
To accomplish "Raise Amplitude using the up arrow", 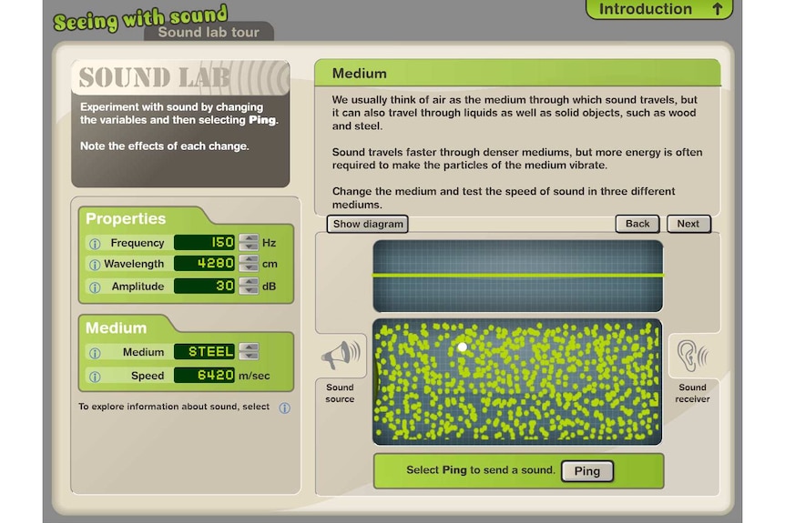I will point(249,281).
